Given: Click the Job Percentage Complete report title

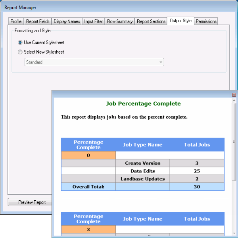Looking at the screenshot, I should [x=143, y=104].
